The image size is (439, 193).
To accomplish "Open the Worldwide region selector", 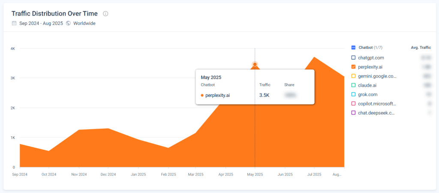I will point(84,23).
